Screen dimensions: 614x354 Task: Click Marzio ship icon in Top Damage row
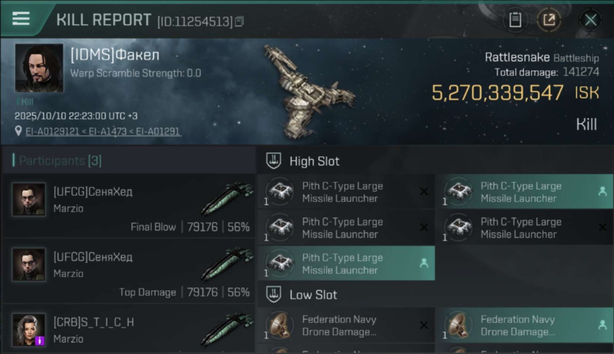[x=227, y=264]
